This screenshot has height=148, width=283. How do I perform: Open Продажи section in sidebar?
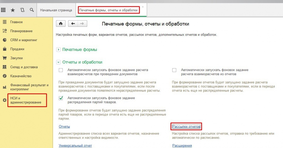[17, 49]
